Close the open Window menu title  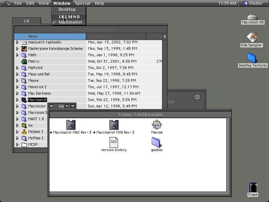pyautogui.click(x=62, y=3)
